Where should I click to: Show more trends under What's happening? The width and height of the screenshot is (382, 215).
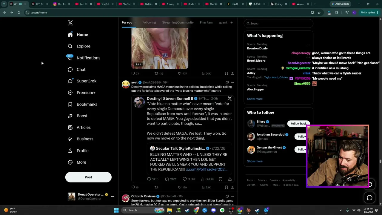255,99
